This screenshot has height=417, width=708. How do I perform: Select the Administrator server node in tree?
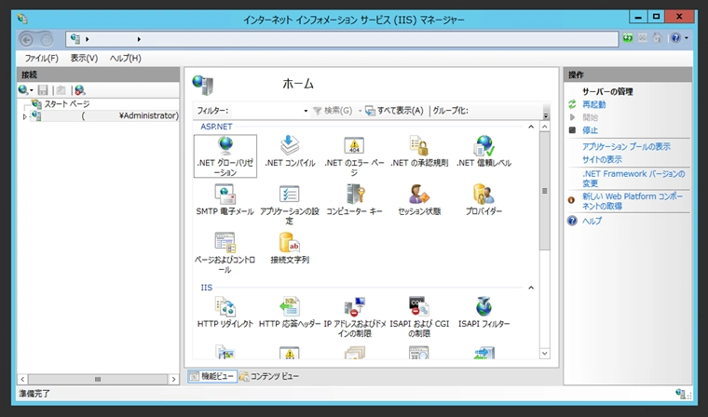coord(104,116)
